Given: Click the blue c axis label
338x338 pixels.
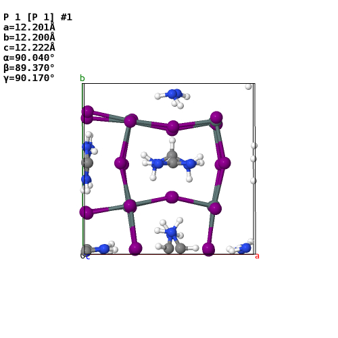Looking at the screenshot, I should (88, 257).
